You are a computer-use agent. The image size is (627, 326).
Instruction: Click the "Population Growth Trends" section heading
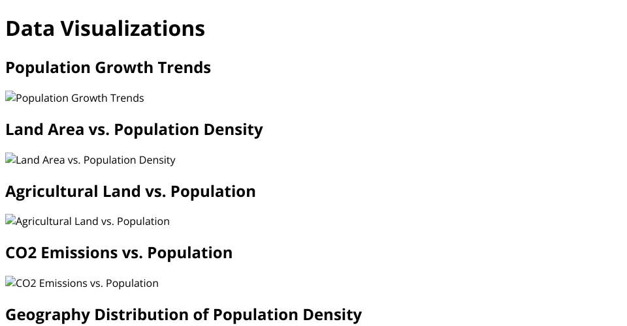click(x=108, y=68)
